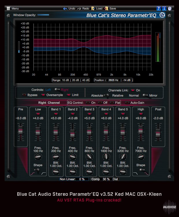The image size is (179, 217).
Task: Toggle the Band 3 enable LED
Action: 89,114
